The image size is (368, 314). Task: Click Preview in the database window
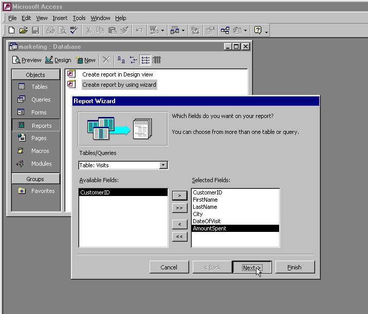[x=27, y=60]
